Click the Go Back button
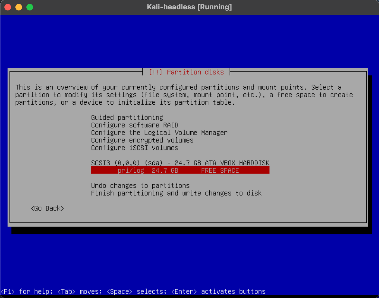379x298 pixels. click(x=47, y=208)
